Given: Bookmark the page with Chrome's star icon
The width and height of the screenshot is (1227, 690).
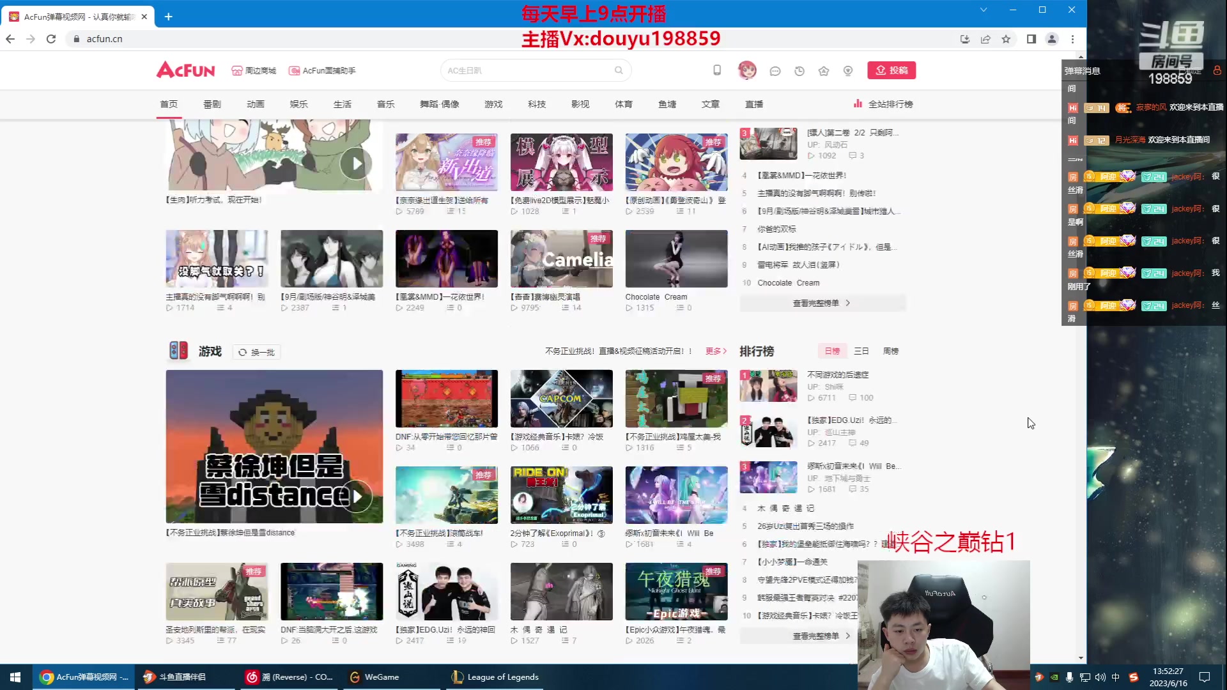Looking at the screenshot, I should [1007, 39].
